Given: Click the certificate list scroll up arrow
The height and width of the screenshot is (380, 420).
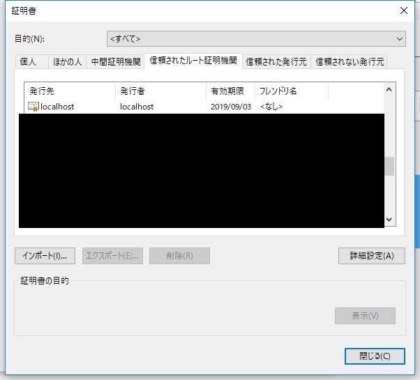Looking at the screenshot, I should click(389, 90).
